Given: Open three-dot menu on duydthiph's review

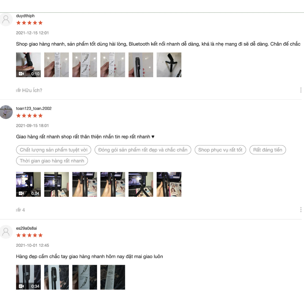Looking at the screenshot, I should 301,90.
